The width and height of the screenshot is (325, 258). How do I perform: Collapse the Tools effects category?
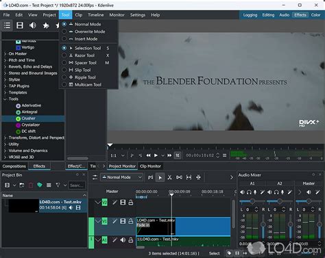click(5, 99)
